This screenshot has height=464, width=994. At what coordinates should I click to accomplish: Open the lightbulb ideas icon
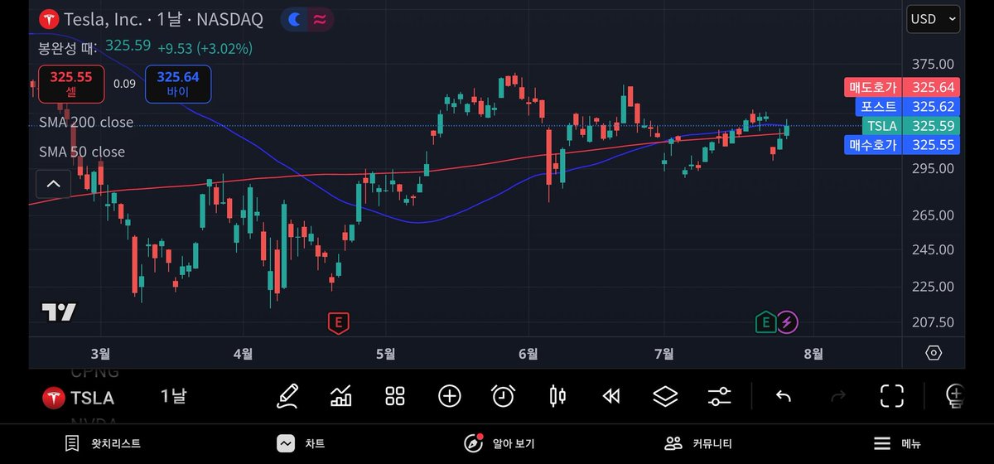[955, 396]
